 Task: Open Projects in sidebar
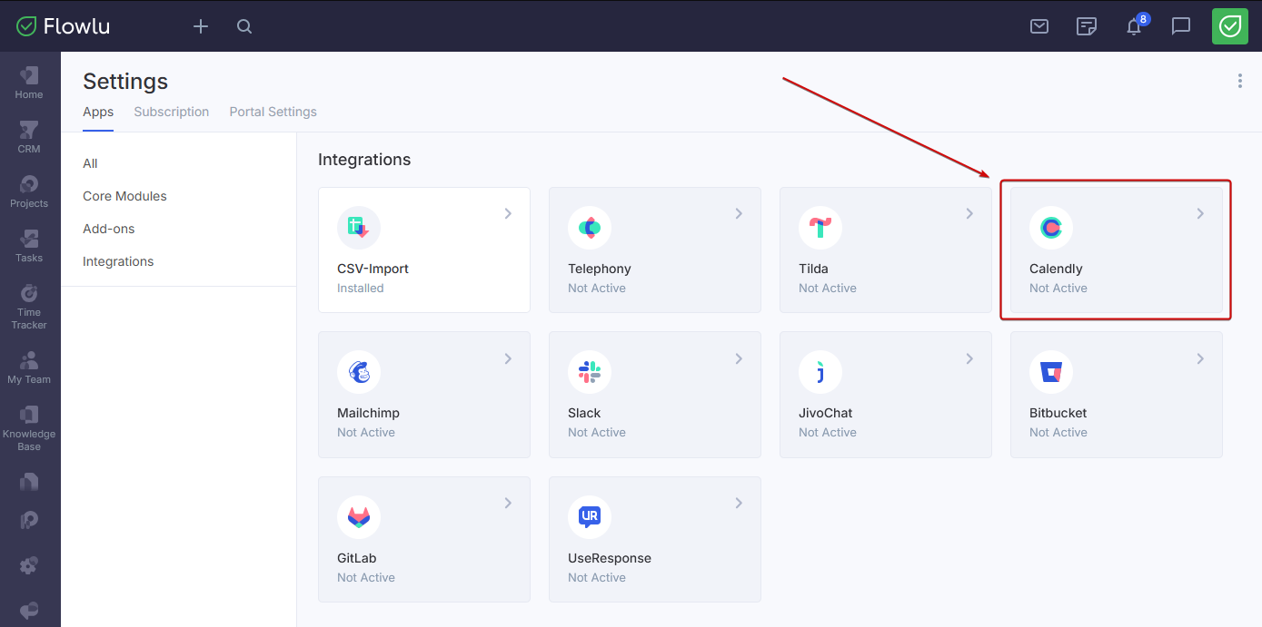[29, 191]
